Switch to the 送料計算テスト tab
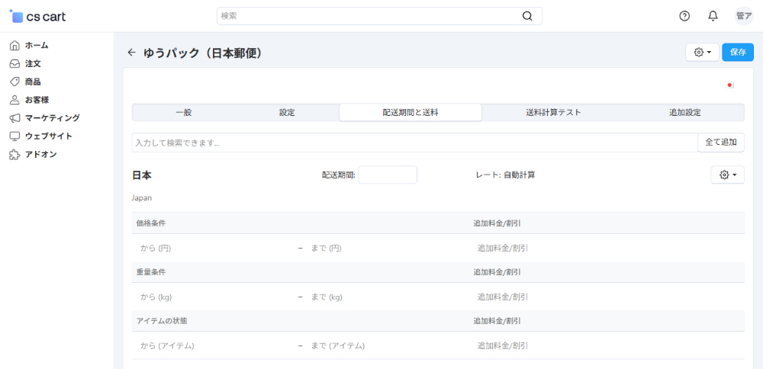This screenshot has height=369, width=763. coord(553,113)
